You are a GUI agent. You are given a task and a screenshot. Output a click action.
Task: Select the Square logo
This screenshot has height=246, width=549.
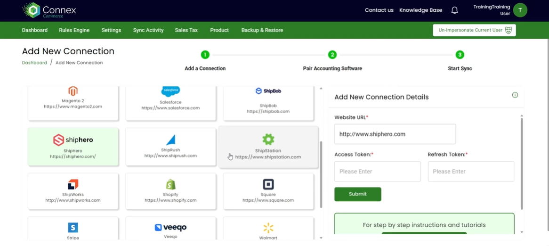click(x=268, y=184)
